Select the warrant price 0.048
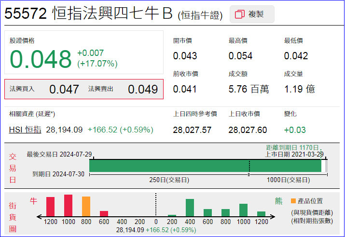 click(41, 59)
